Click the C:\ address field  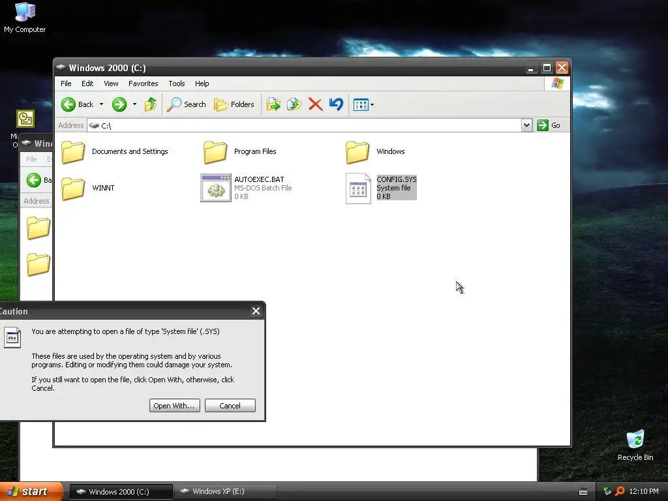[x=304, y=125]
